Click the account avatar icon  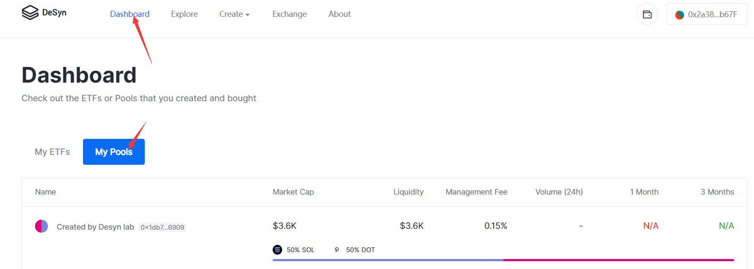pyautogui.click(x=679, y=15)
